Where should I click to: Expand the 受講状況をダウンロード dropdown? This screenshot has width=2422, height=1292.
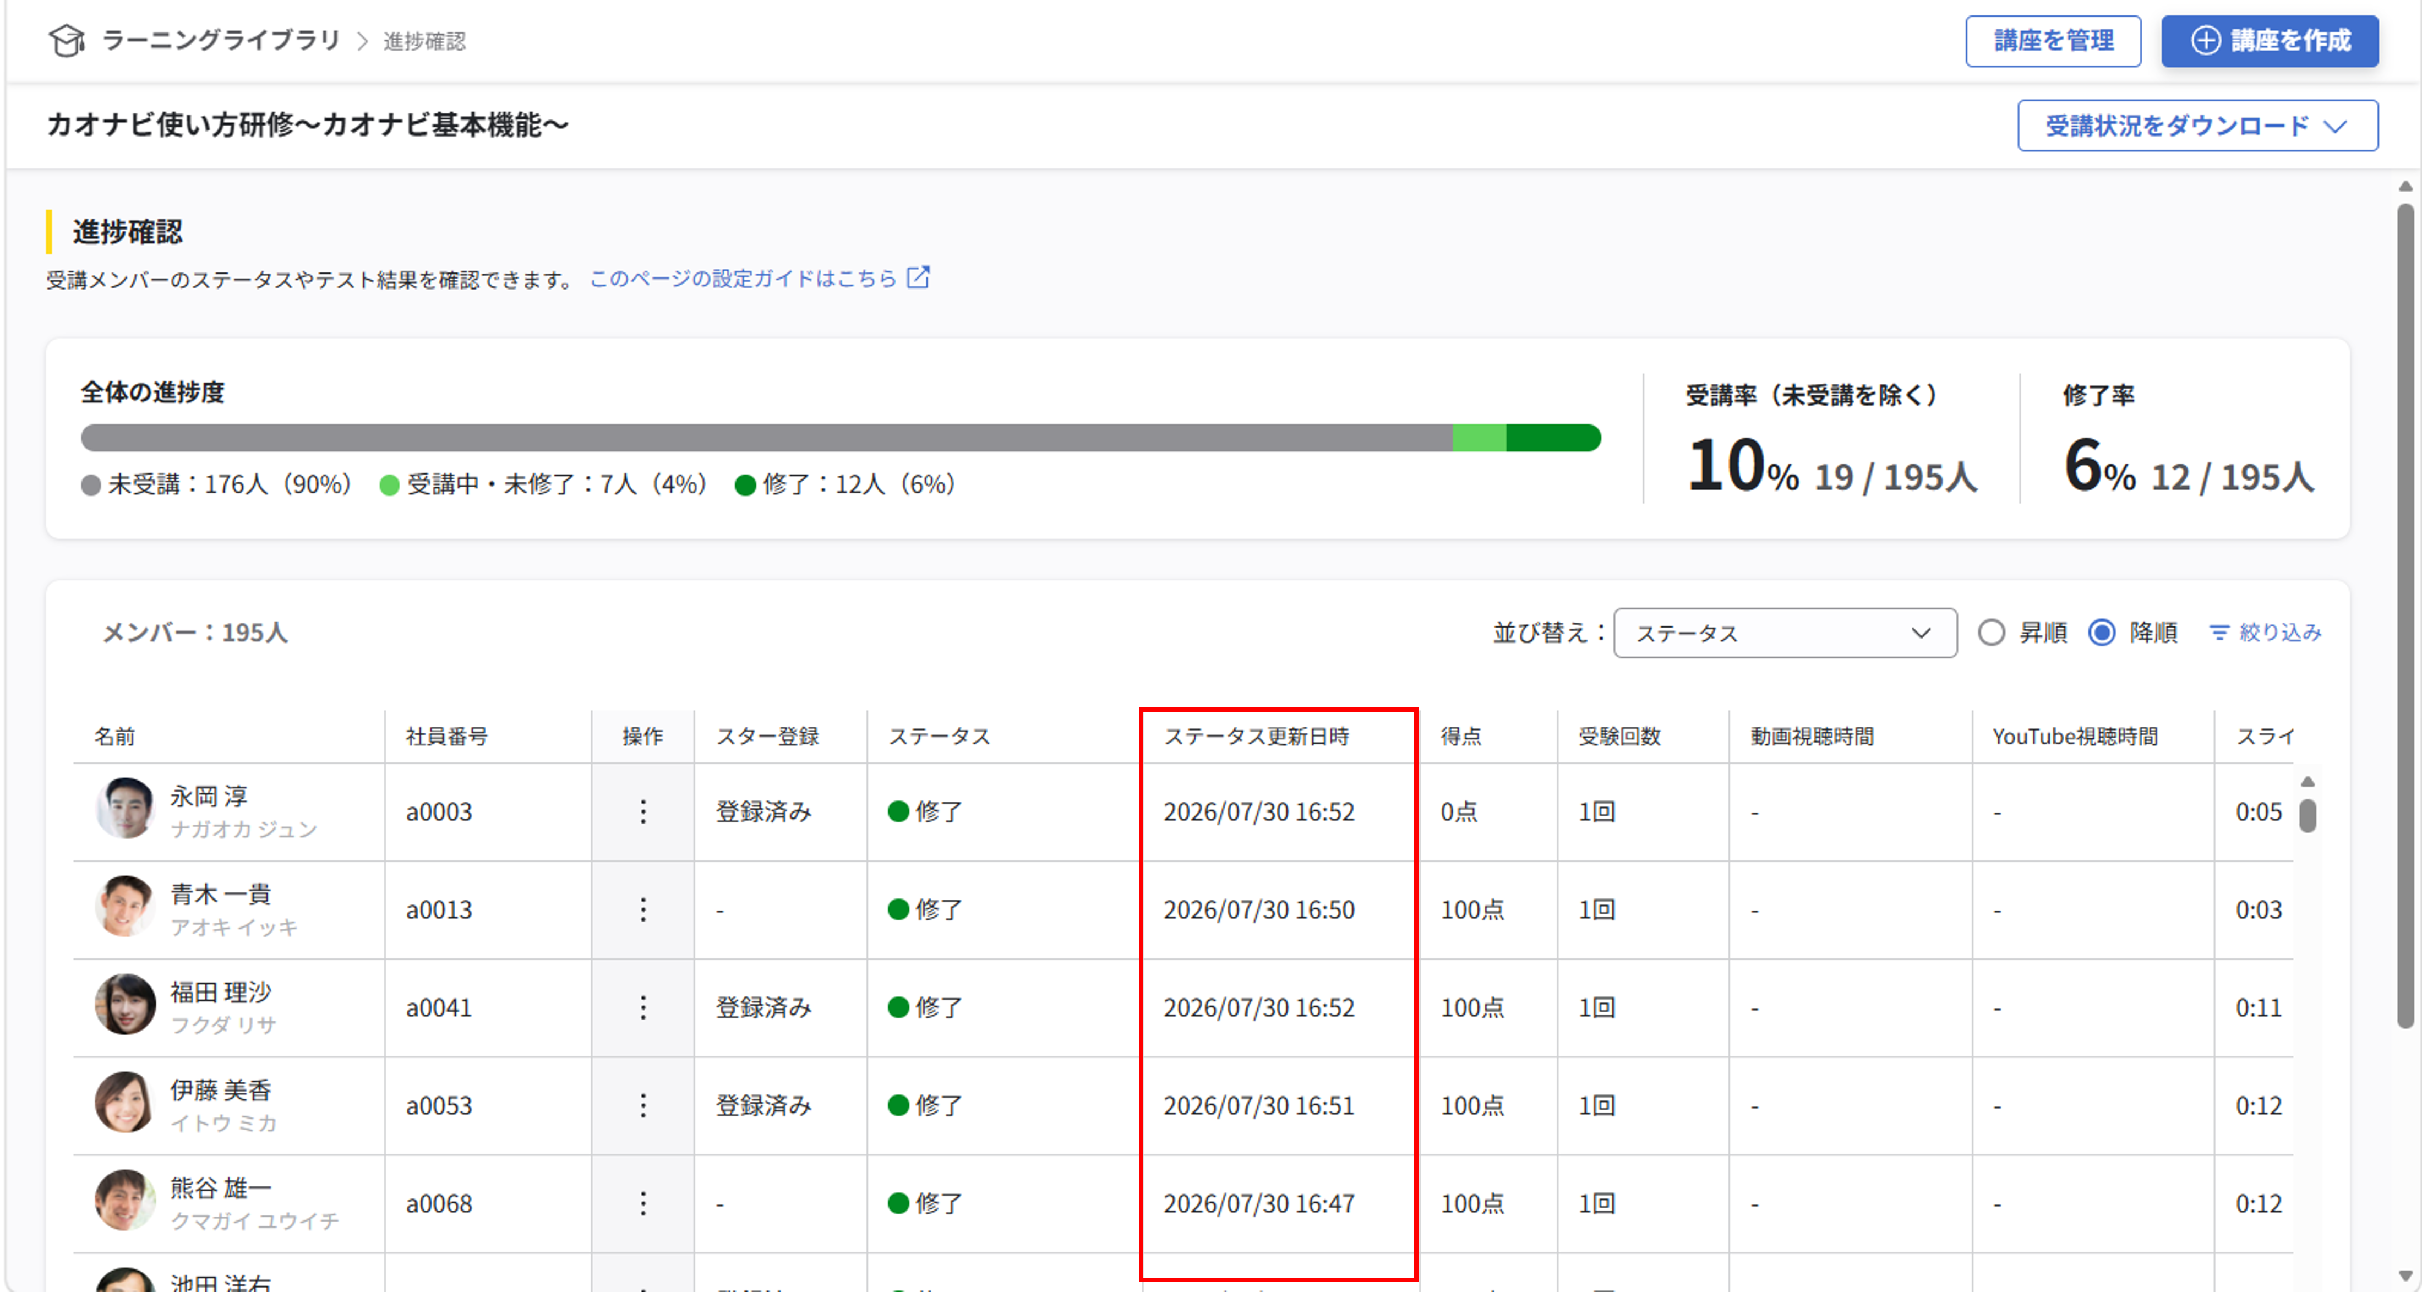click(2197, 125)
